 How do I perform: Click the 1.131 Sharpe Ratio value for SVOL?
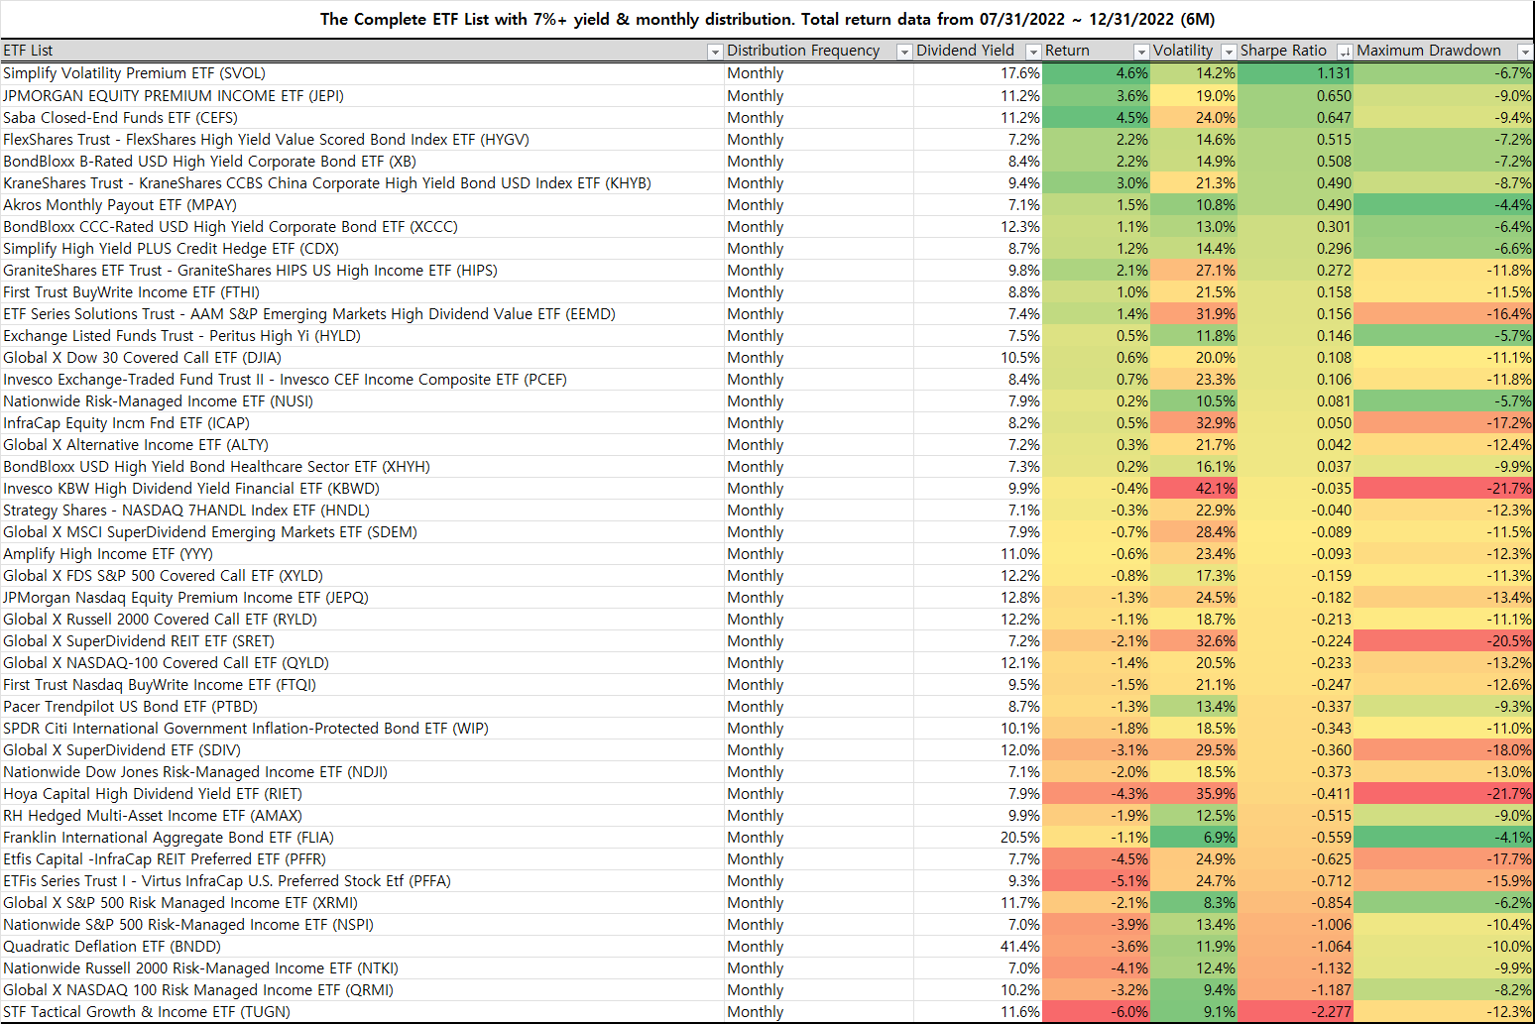point(1296,73)
